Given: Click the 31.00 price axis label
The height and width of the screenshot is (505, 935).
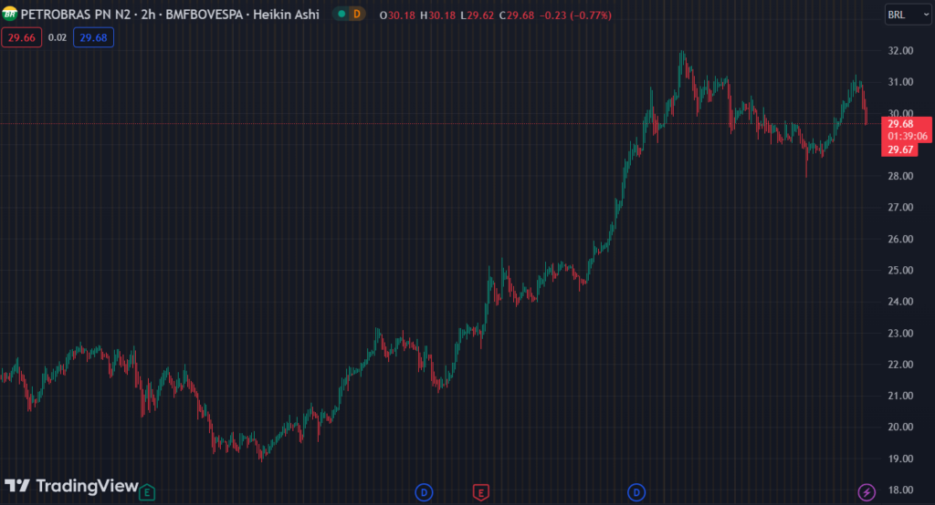Looking at the screenshot, I should point(900,82).
